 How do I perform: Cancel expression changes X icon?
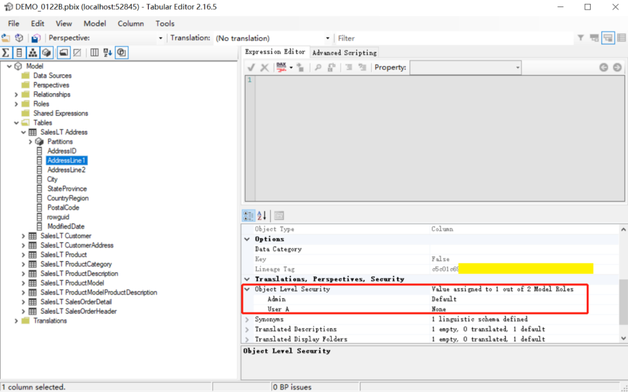click(x=265, y=67)
